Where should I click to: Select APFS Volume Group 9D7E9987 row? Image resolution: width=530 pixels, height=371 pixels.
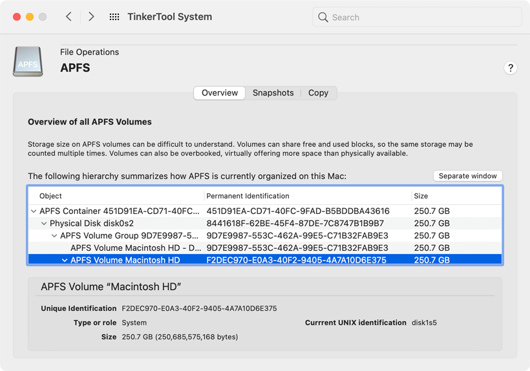tap(265, 235)
